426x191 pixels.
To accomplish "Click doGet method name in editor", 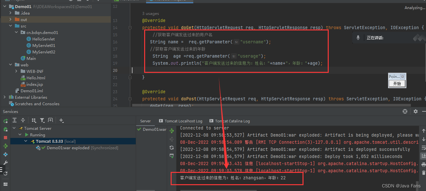I will (187, 28).
